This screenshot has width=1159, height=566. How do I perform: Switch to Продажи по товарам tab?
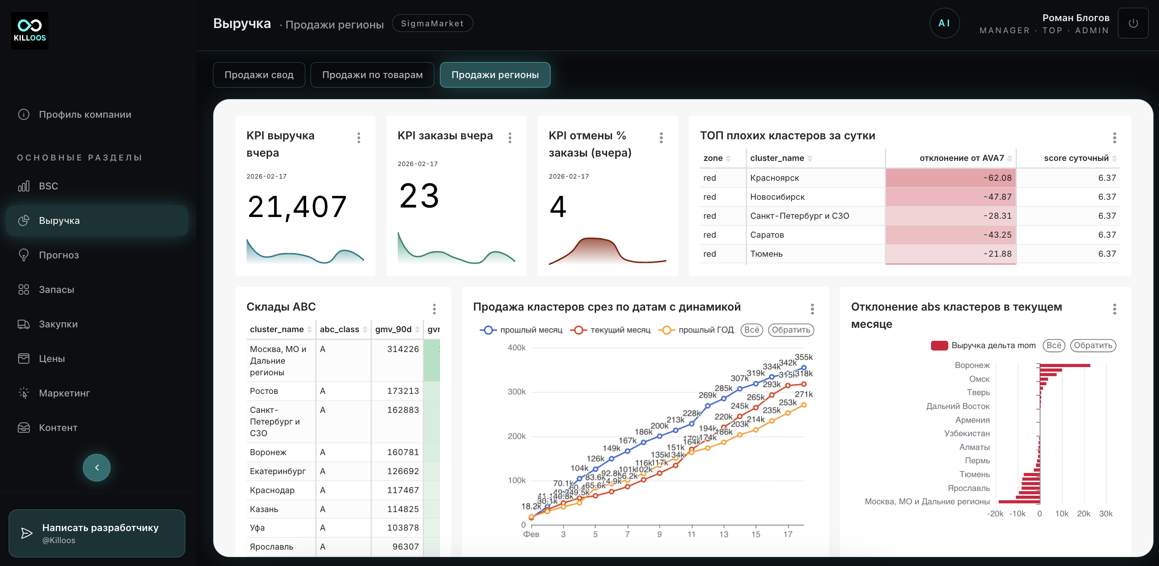click(x=372, y=75)
